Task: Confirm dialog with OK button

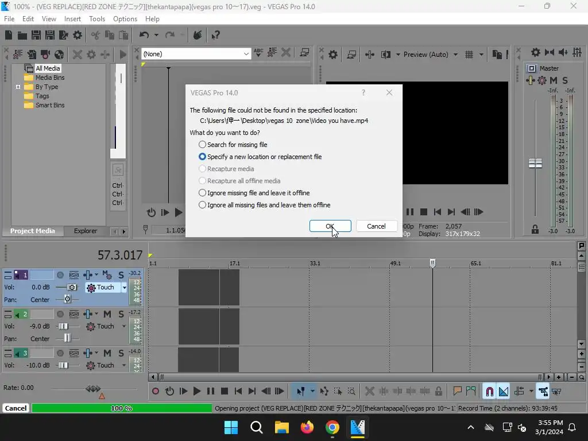Action: click(x=330, y=226)
